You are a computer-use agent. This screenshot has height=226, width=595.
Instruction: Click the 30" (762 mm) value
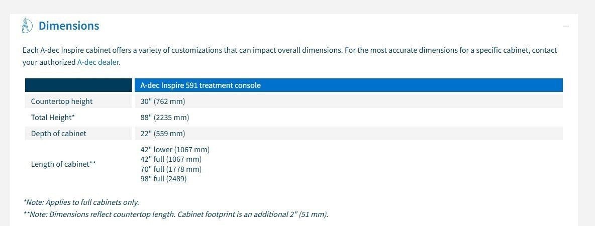coord(163,101)
